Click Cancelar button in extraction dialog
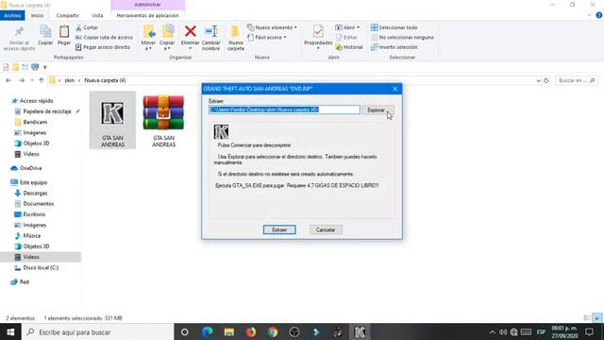The height and width of the screenshot is (340, 604). click(x=326, y=229)
